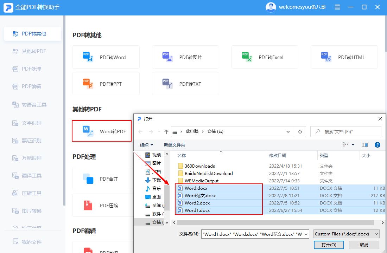
Task: Launch the PDF转HTML tool
Action: [x=326, y=57]
